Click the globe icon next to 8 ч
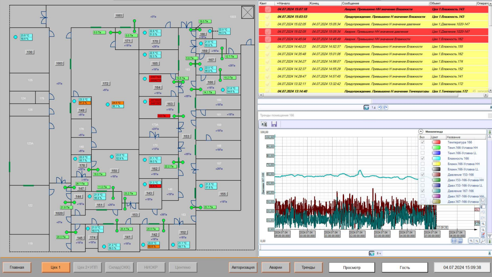492x277 pixels. tap(372, 253)
